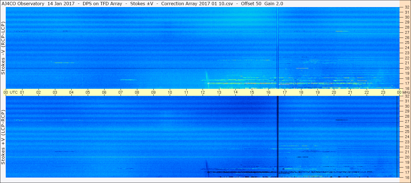Click the 32 frequency label of Stokes -V panel
Image resolution: width=411 pixels, height=183 pixels.
[407, 7]
